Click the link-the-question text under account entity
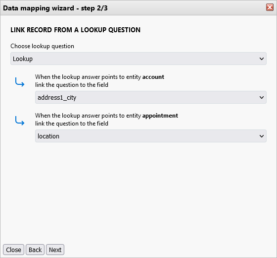Screen dimensions: 277x258 pyautogui.click(x=72, y=85)
